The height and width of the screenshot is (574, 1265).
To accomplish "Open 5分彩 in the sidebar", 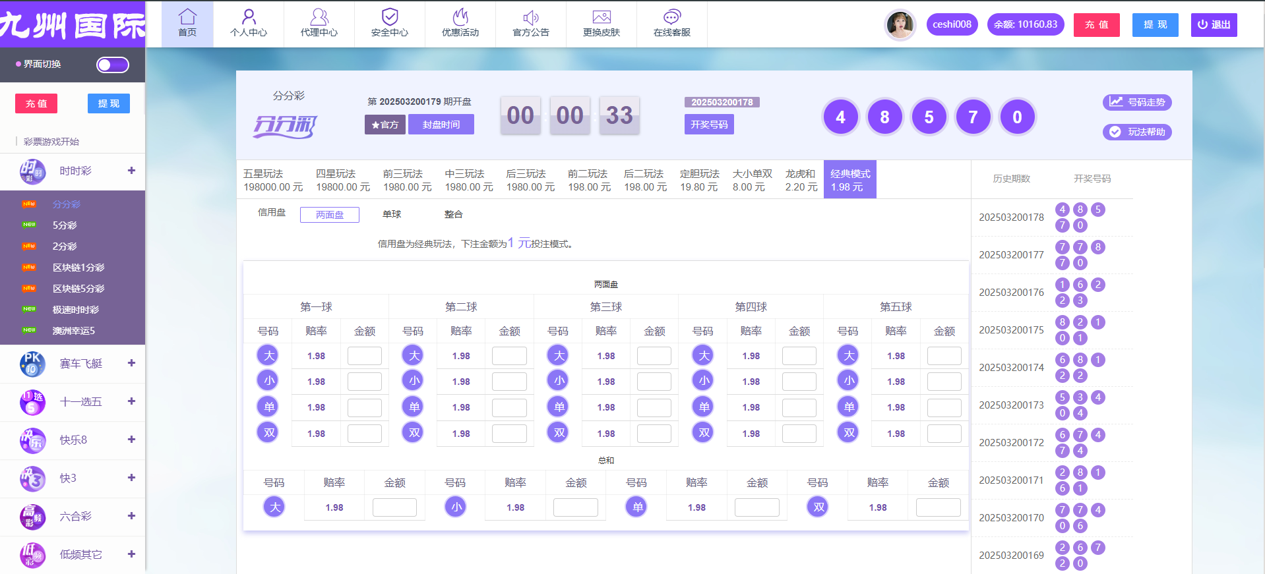I will [65, 225].
